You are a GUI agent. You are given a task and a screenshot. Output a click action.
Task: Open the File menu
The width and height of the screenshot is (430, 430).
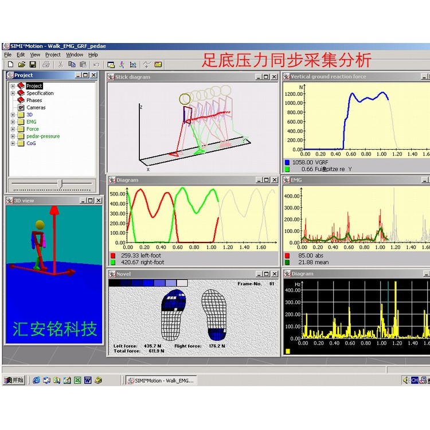[7, 54]
